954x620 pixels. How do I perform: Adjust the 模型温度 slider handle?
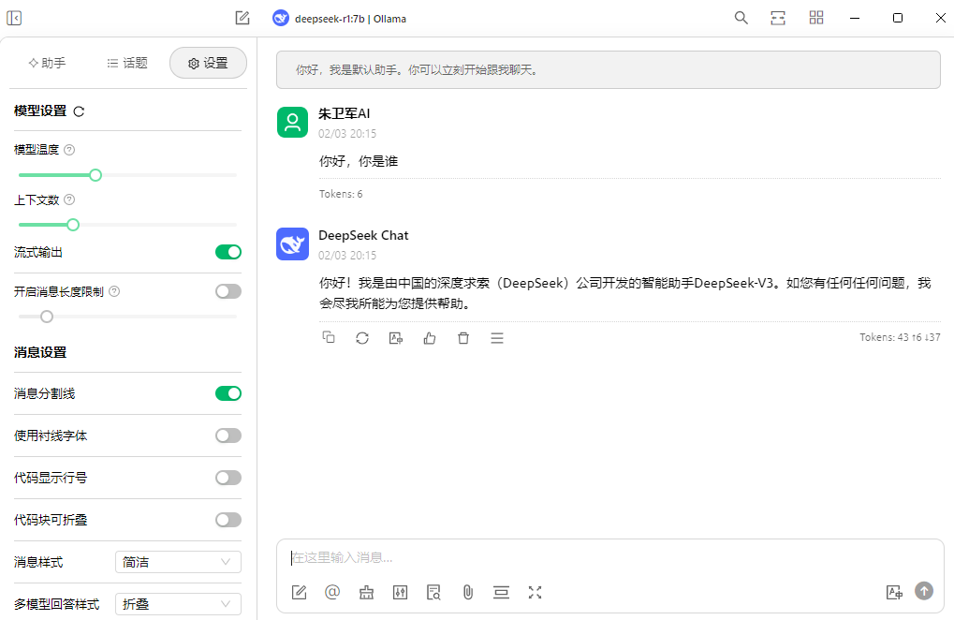tap(95, 175)
